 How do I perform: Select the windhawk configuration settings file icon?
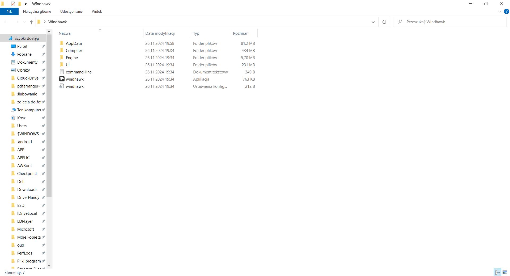62,86
